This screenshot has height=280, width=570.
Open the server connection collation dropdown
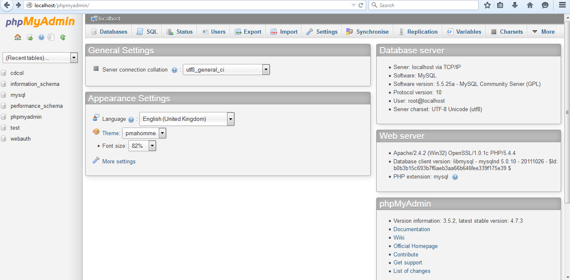click(x=226, y=69)
